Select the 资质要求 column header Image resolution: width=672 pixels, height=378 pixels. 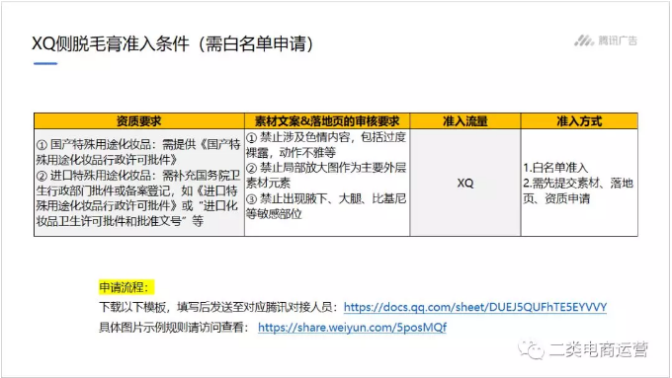[x=139, y=121]
